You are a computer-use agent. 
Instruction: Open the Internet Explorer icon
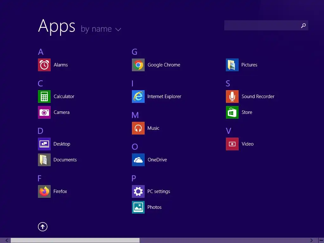138,97
